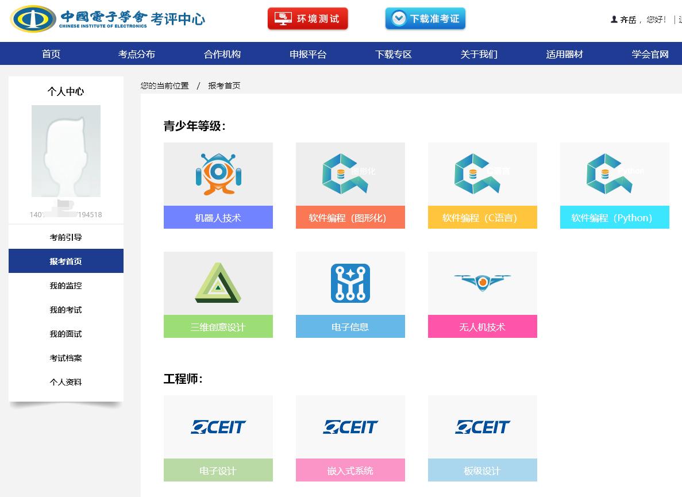Click the user's profile photo placeholder

(65, 151)
